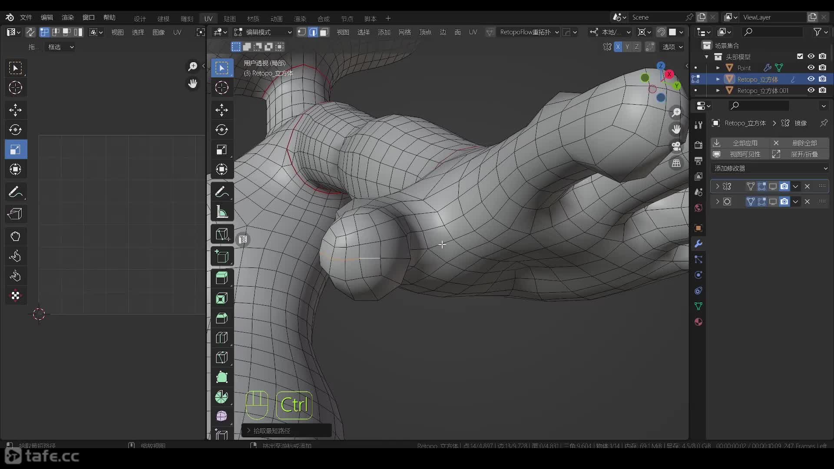Select the Measure tool in 3D viewport
The image size is (834, 469).
[x=222, y=212]
